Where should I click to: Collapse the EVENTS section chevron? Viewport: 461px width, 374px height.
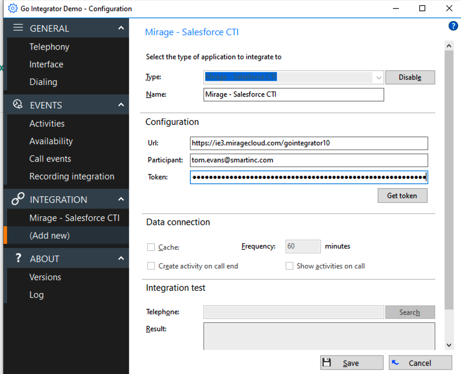coord(121,105)
